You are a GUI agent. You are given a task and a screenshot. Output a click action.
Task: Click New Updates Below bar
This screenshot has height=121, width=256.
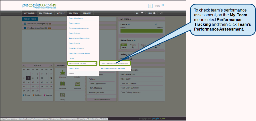point(101,99)
